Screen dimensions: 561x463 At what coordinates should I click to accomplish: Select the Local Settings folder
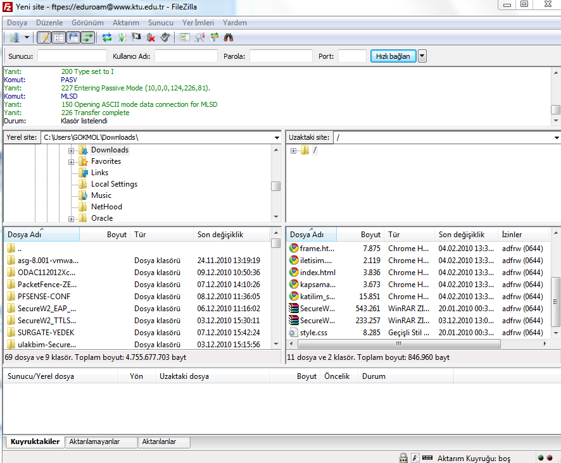[114, 184]
